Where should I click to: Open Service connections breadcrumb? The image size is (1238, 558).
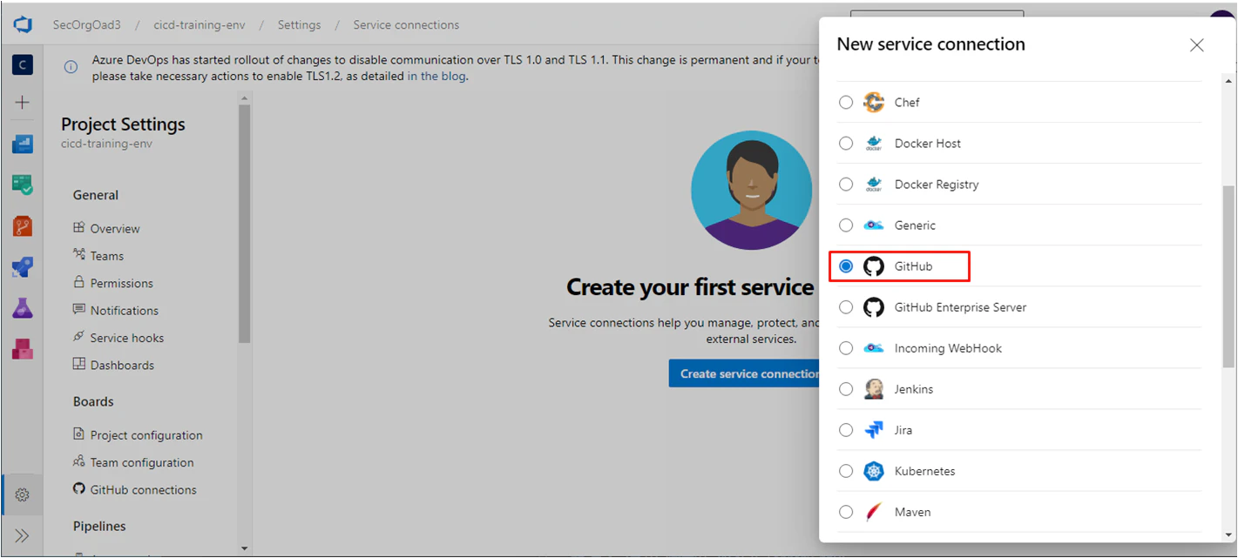[406, 25]
